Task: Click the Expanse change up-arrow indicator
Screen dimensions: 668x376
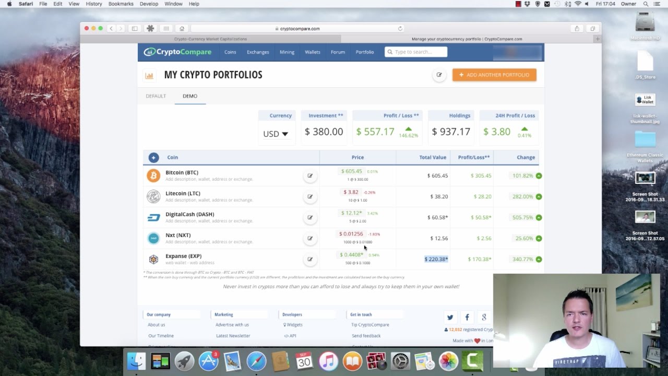Action: tap(539, 259)
